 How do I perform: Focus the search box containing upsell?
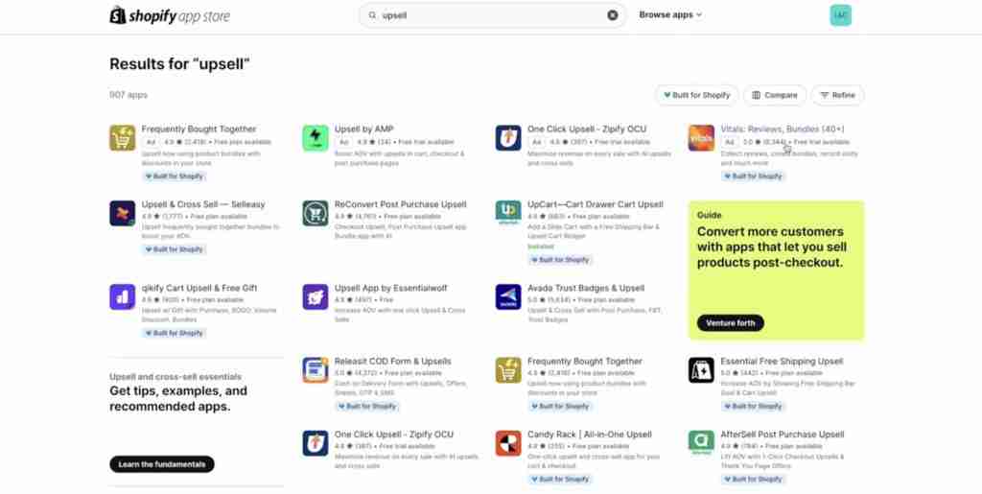(492, 15)
